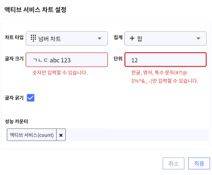Click the 성능 카운터 section label
Image resolution: width=212 pixels, height=175 pixels.
pyautogui.click(x=16, y=121)
